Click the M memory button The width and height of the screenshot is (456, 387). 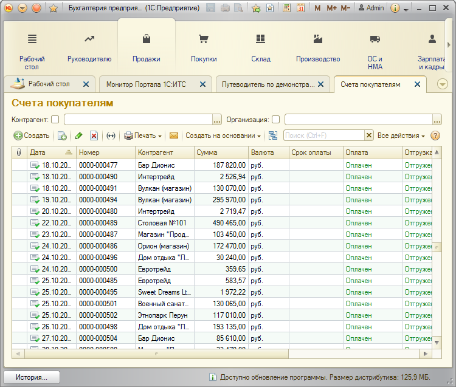(x=317, y=8)
